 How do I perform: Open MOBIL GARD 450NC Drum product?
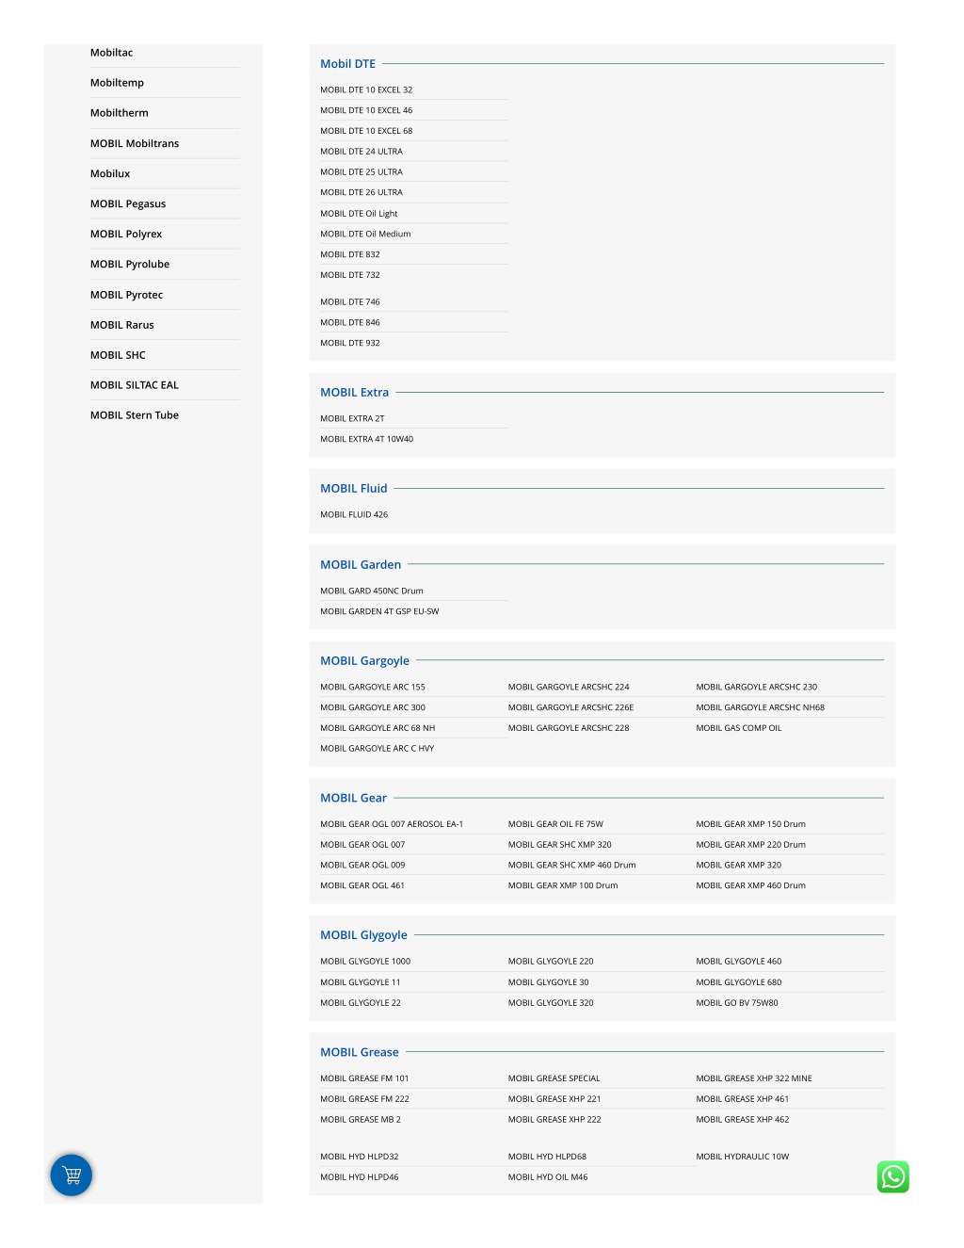[372, 592]
